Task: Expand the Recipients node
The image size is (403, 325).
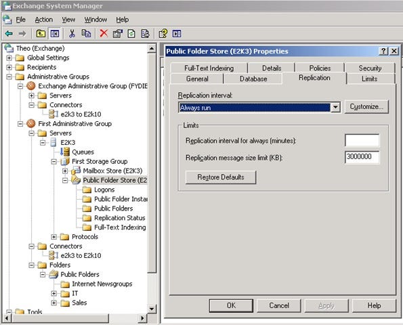Action: click(9, 67)
